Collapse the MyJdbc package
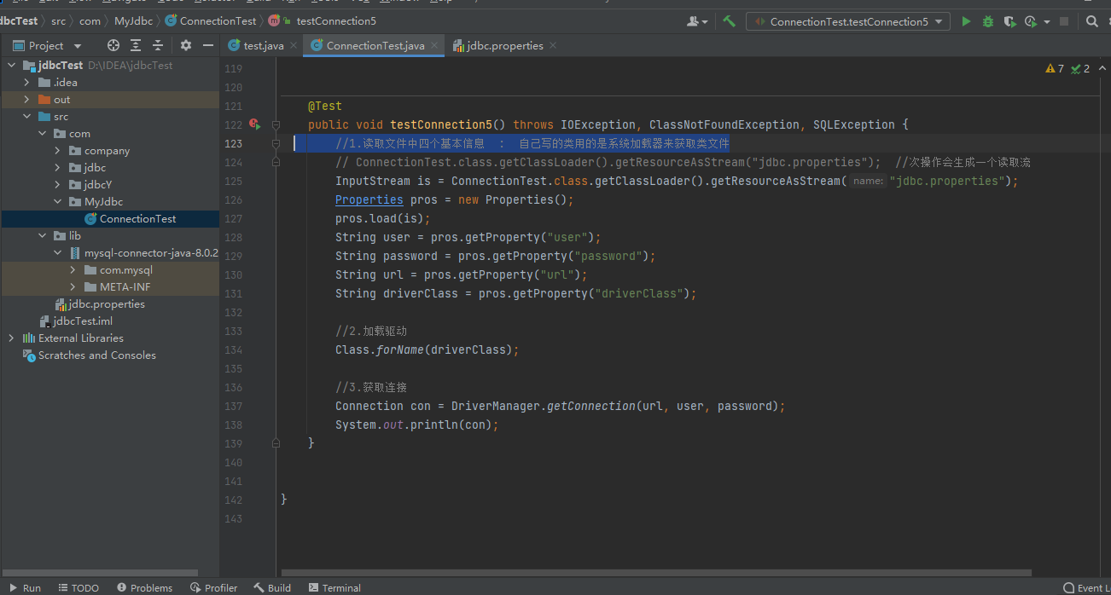Image resolution: width=1111 pixels, height=595 pixels. point(56,202)
